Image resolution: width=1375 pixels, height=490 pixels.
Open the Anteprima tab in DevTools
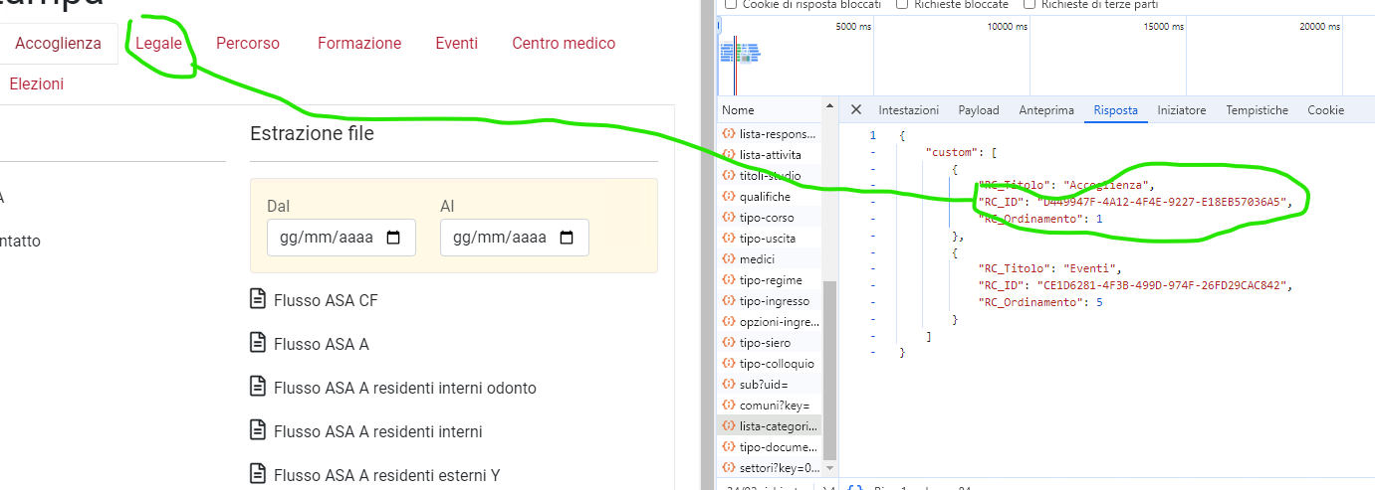click(1045, 110)
